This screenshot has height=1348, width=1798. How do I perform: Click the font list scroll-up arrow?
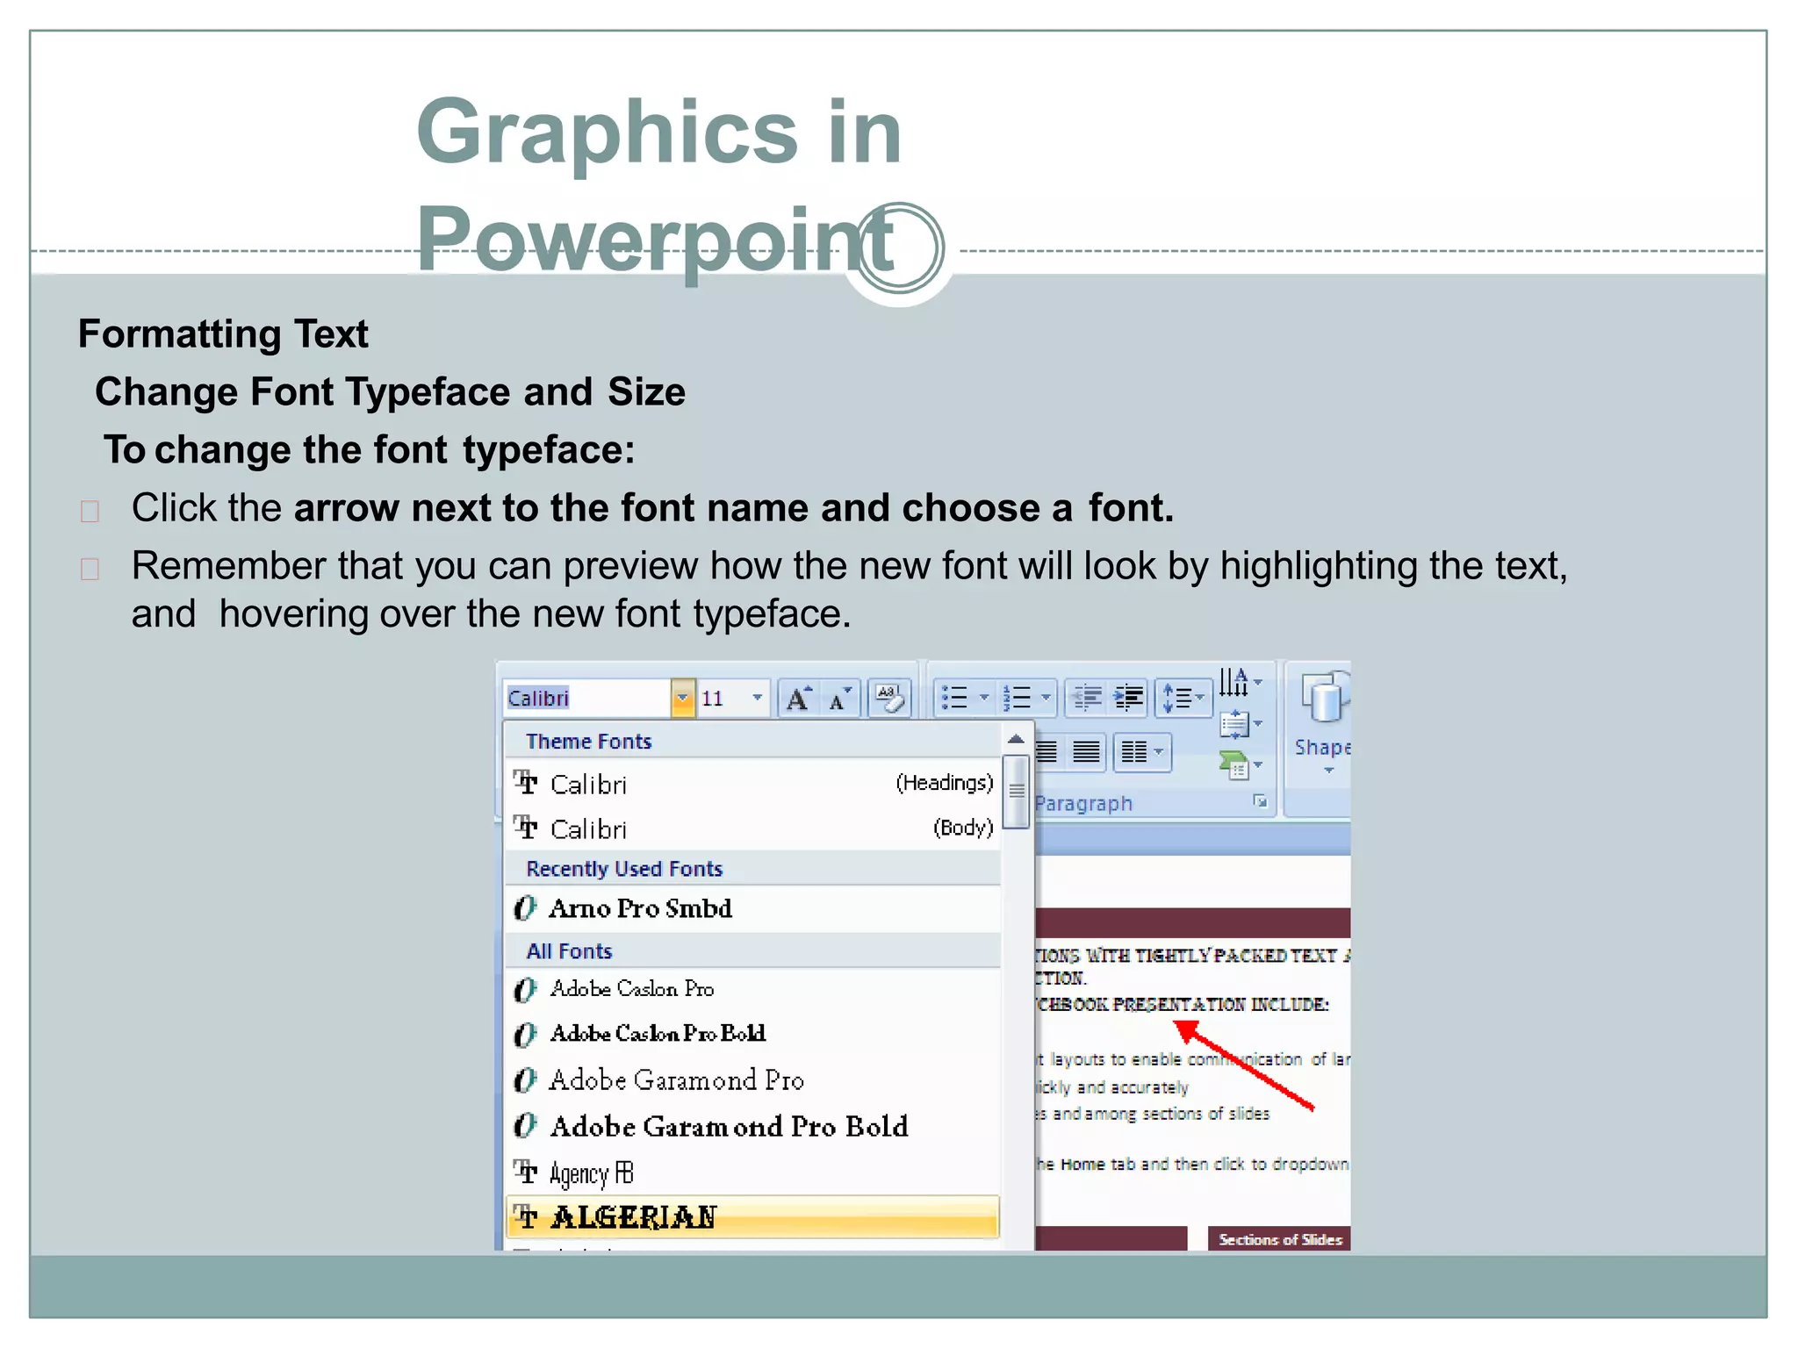pyautogui.click(x=1016, y=739)
